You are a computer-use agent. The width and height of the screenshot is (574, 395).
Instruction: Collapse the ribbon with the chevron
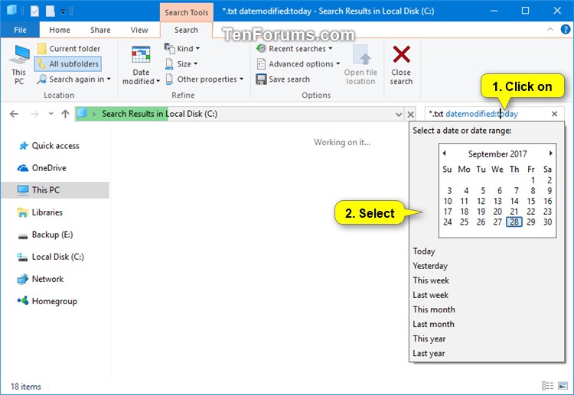coord(550,30)
